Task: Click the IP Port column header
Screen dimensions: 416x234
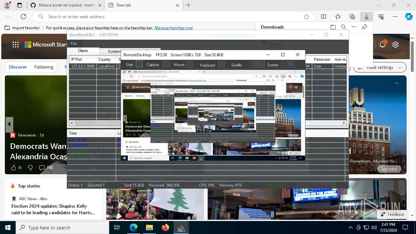Action: coord(83,59)
